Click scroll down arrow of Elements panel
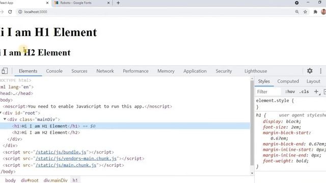The image size is (326, 183). [x=252, y=173]
